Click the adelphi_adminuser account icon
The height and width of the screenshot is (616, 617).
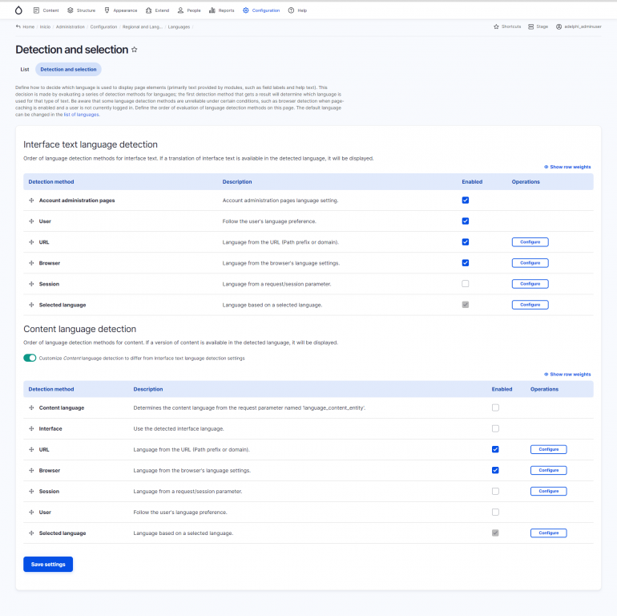click(x=559, y=26)
